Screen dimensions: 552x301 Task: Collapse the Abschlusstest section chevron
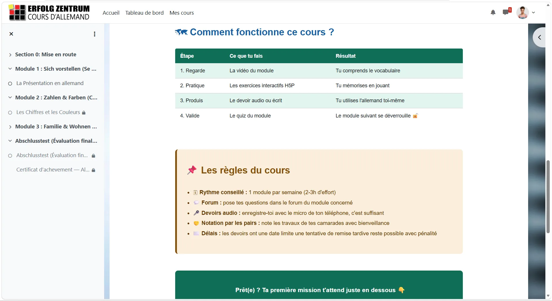point(10,141)
